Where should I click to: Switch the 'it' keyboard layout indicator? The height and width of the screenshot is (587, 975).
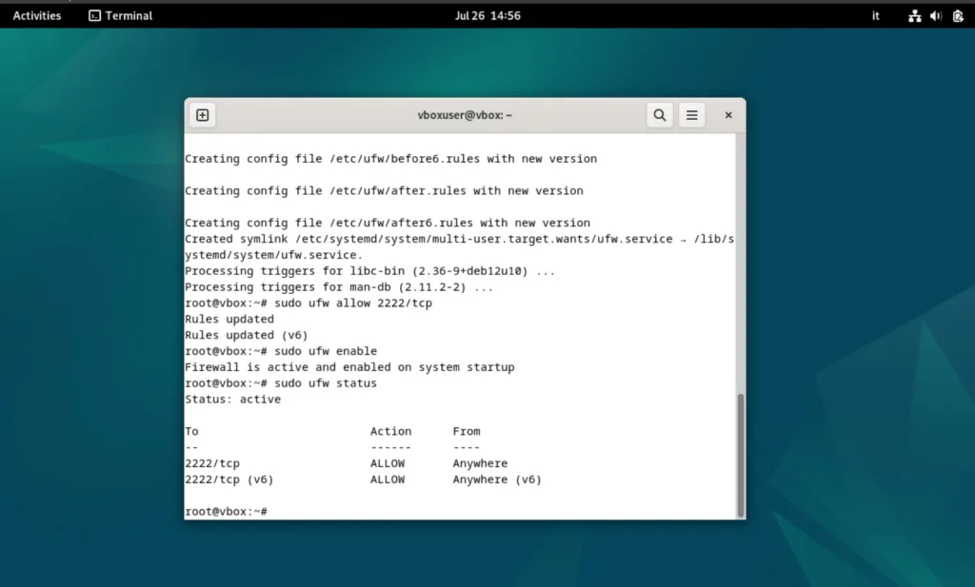click(x=876, y=15)
